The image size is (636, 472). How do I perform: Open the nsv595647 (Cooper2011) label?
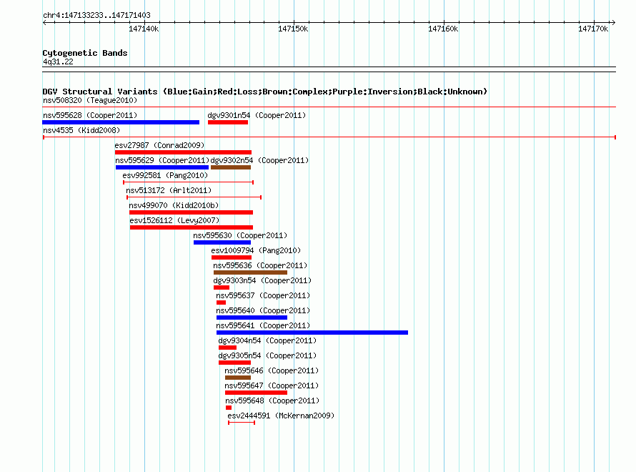pos(272,385)
